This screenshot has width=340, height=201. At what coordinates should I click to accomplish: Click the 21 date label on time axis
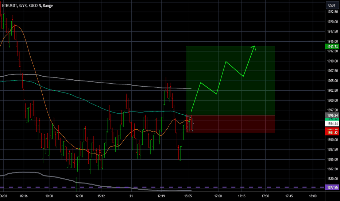coord(131,196)
